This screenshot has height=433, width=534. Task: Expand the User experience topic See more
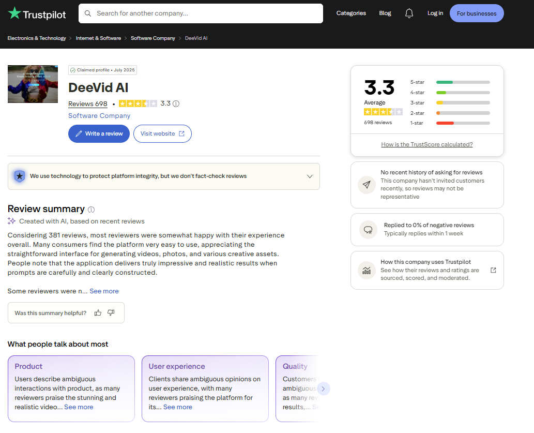(178, 407)
